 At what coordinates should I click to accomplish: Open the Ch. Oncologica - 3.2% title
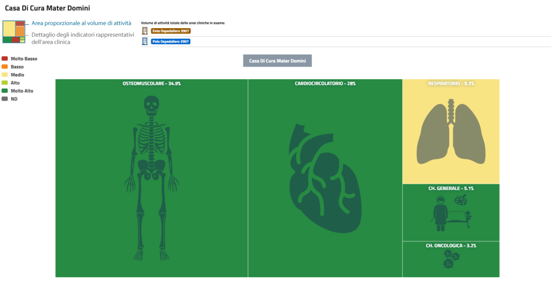click(451, 246)
